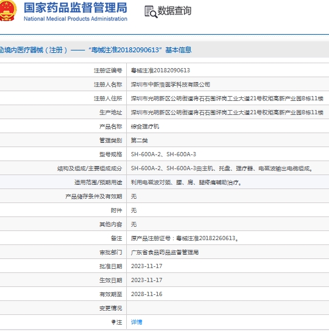
Task: Click the 生产地址 label
Action: [x=110, y=112]
